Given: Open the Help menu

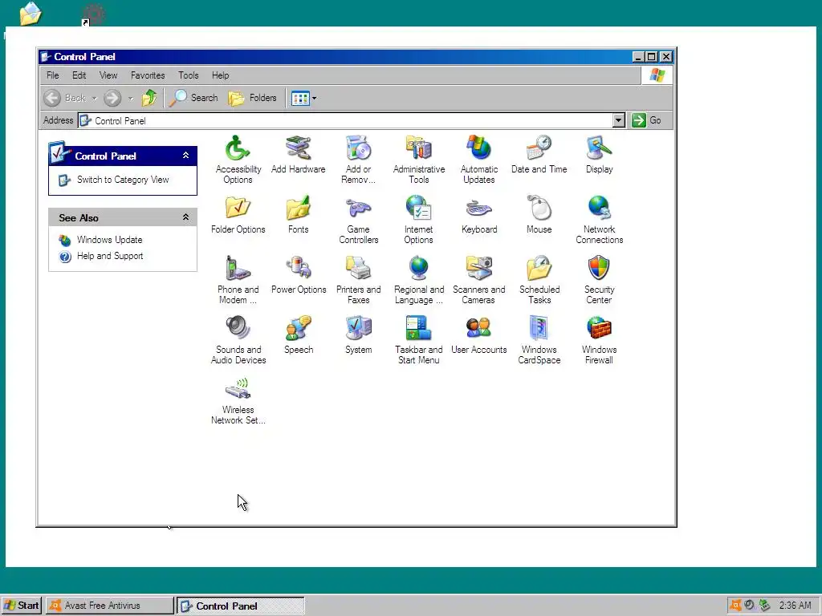Looking at the screenshot, I should click(x=220, y=75).
